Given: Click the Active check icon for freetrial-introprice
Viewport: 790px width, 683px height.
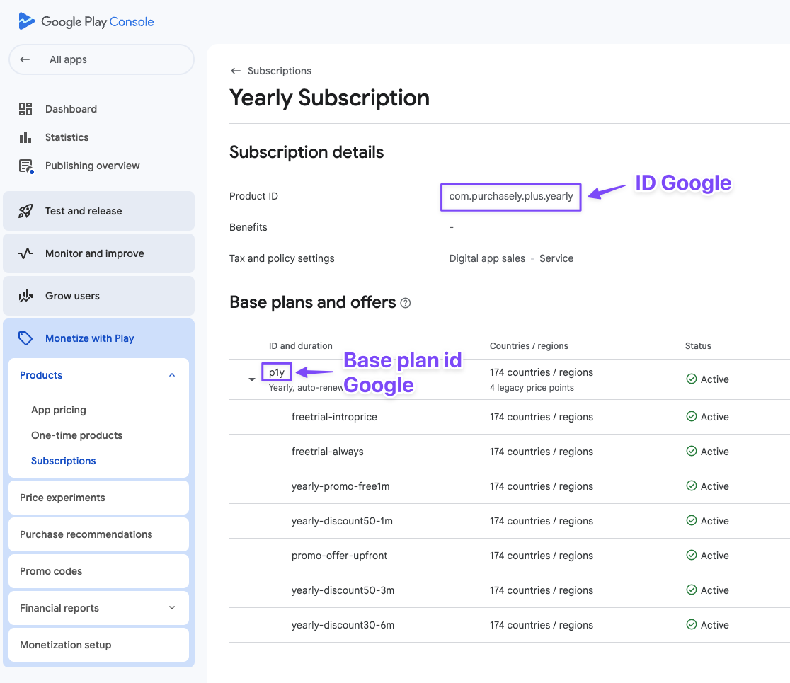Looking at the screenshot, I should 691,417.
